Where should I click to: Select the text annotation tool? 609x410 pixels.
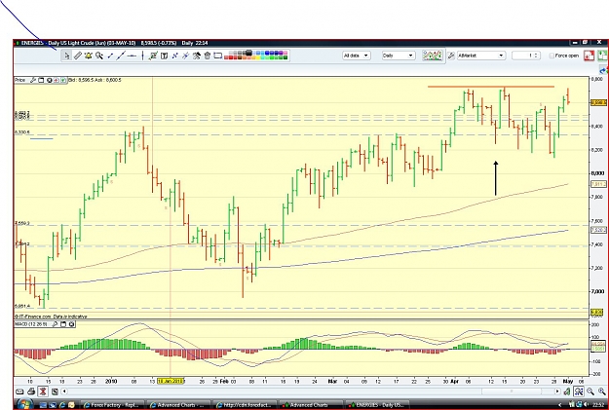pyautogui.click(x=164, y=56)
